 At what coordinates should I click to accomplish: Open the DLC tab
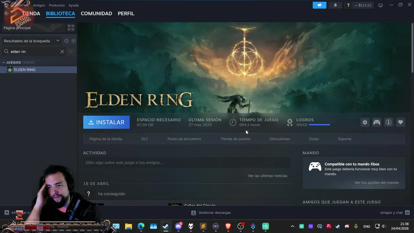point(145,139)
